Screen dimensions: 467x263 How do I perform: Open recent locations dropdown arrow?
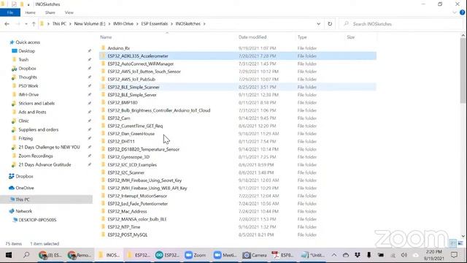pos(26,24)
